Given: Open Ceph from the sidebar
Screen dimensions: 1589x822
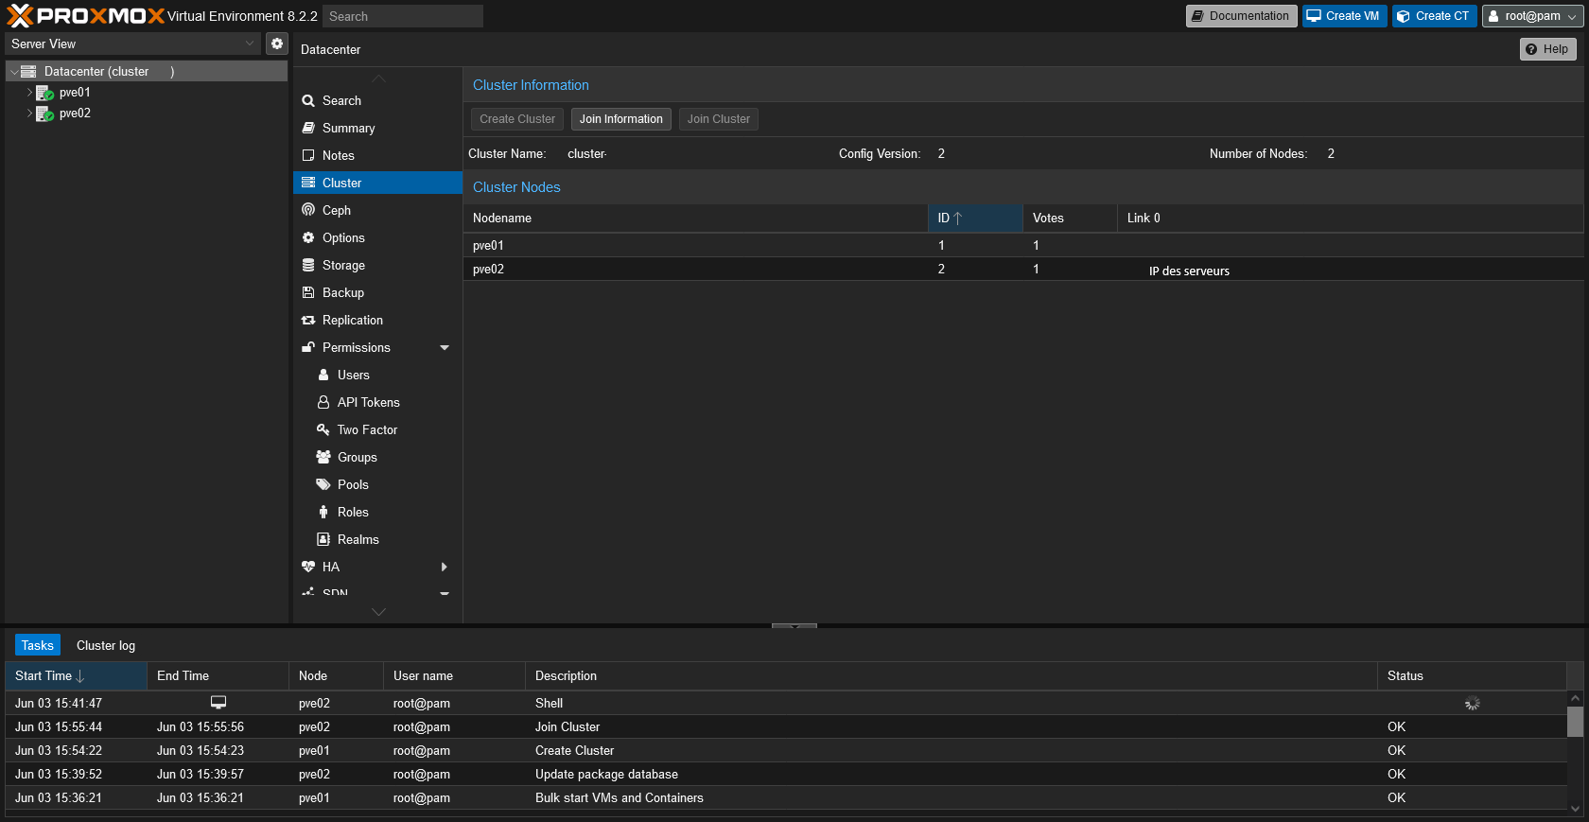Looking at the screenshot, I should (x=337, y=210).
